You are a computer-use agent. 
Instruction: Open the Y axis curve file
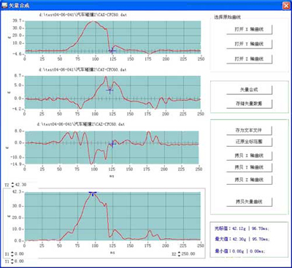[x=249, y=44]
